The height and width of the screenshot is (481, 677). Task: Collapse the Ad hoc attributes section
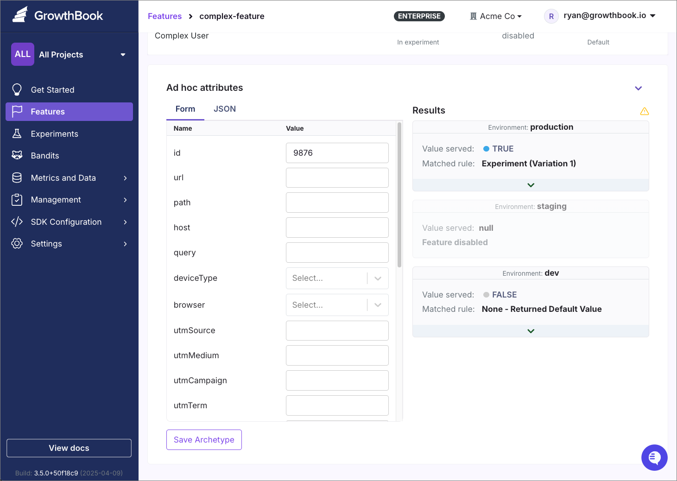(x=638, y=88)
